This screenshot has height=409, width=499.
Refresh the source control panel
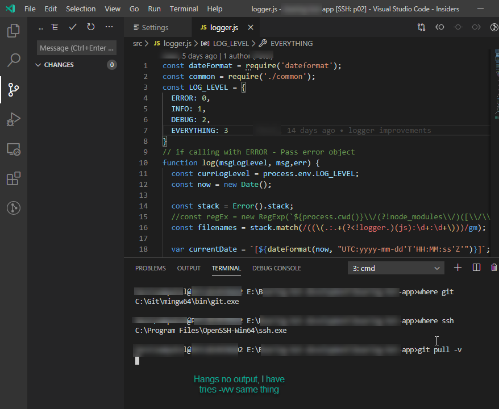point(91,27)
